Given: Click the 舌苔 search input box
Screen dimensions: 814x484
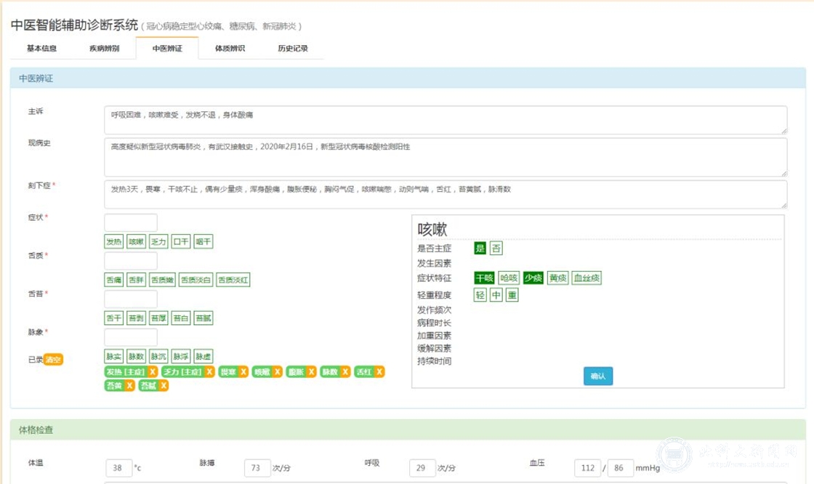Looking at the screenshot, I should pyautogui.click(x=131, y=299).
